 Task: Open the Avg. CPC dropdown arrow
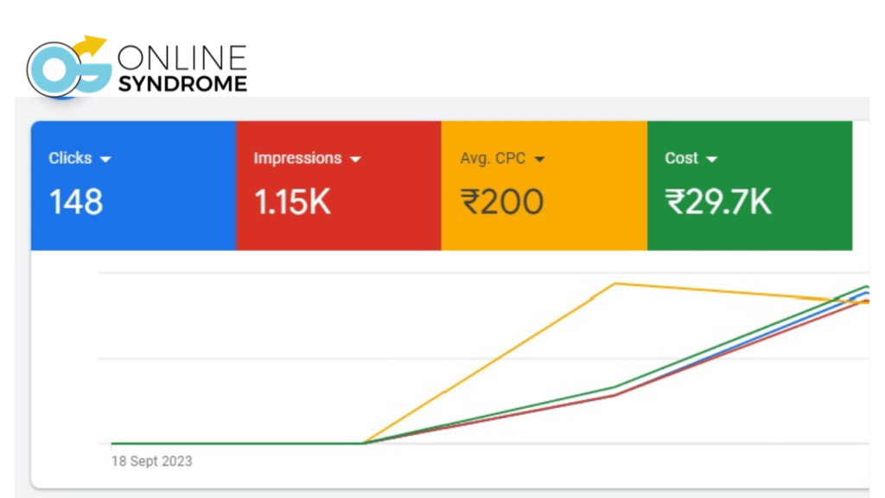pyautogui.click(x=539, y=159)
